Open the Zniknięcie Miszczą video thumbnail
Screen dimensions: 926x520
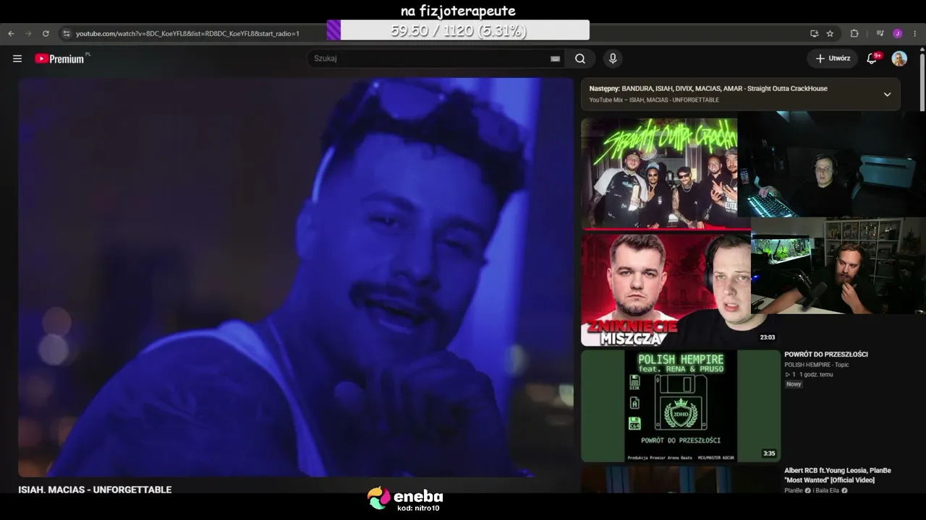point(666,289)
